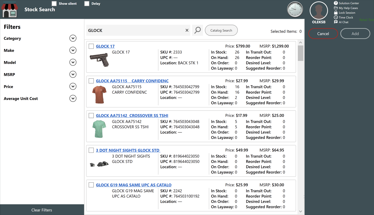Click MSRP $64.95 value
Viewport: 374px width, 215px height.
coord(278,150)
